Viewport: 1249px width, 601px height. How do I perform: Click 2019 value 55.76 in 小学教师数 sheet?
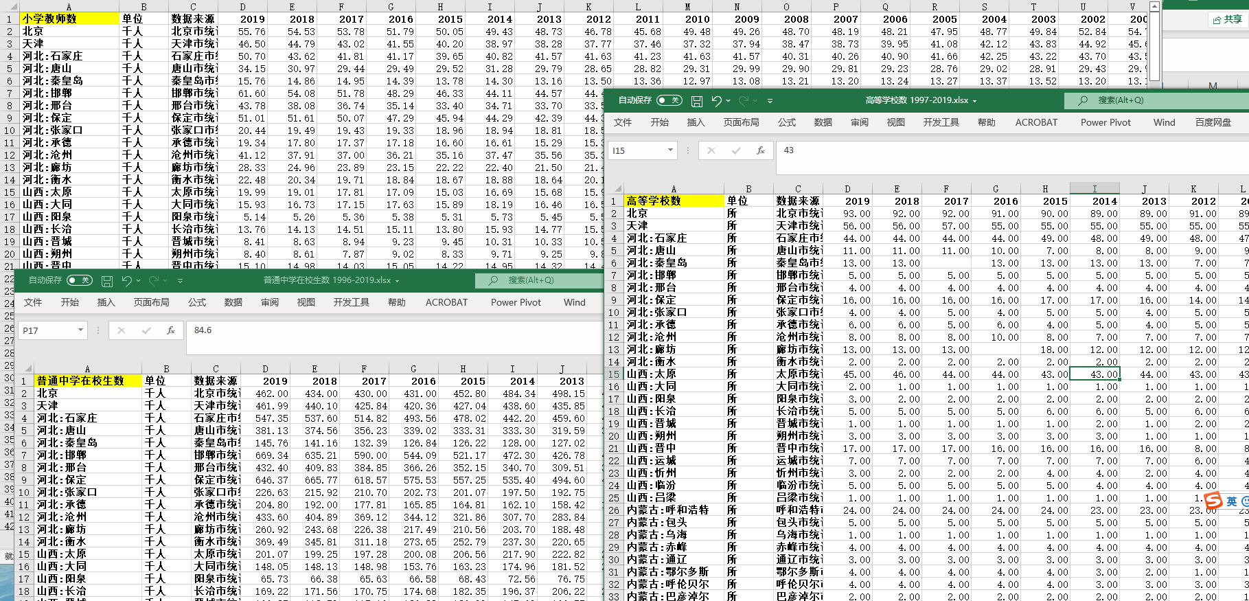[x=243, y=31]
